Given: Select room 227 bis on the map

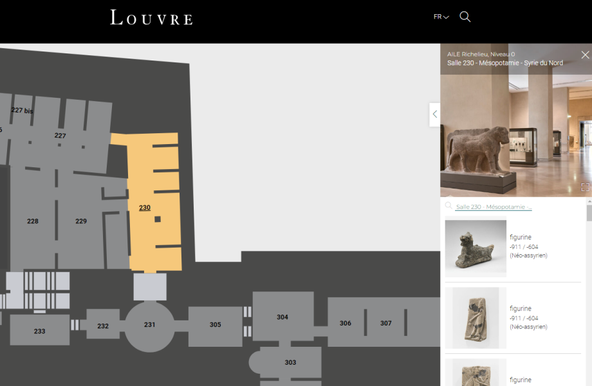Looking at the screenshot, I should tap(22, 110).
